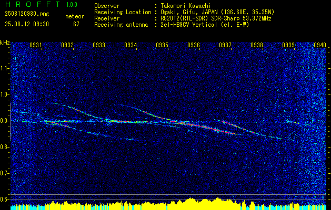The image size is (331, 210).
Task: Click the version number 1.0.0
Action: (72, 5)
